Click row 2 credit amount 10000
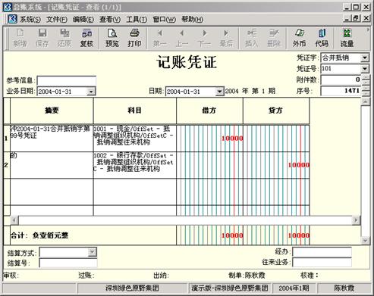The width and height of the screenshot is (374, 296). coord(299,165)
